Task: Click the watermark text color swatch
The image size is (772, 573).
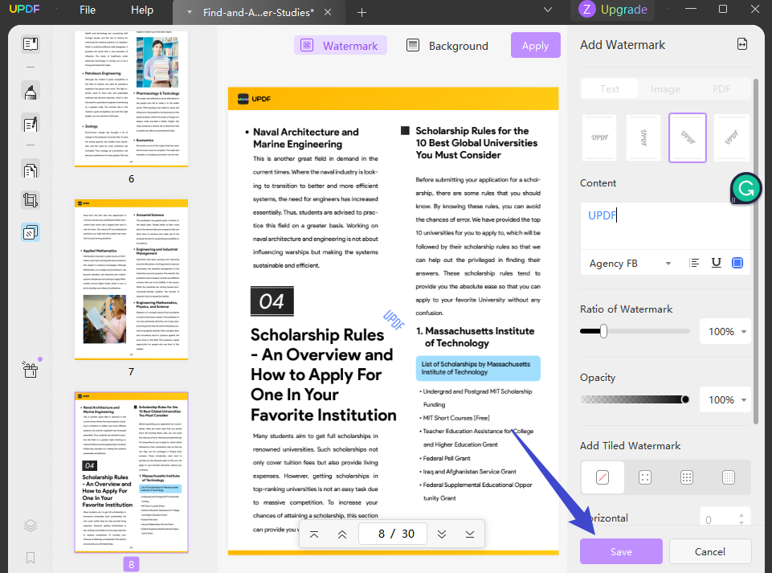Action: point(737,263)
